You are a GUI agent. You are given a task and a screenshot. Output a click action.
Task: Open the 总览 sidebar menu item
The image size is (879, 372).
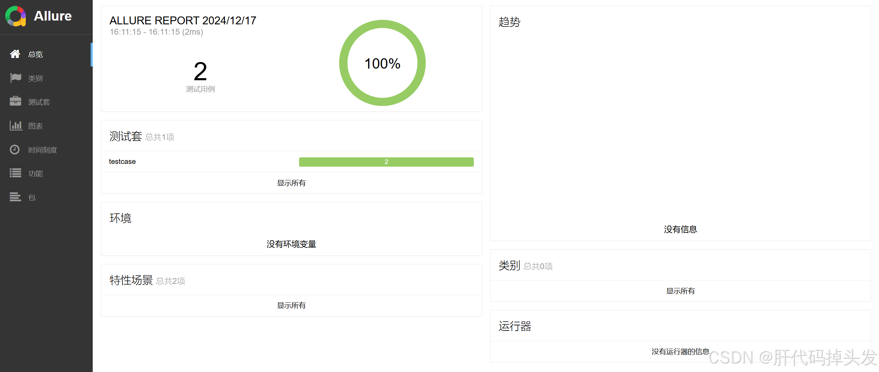pos(35,54)
